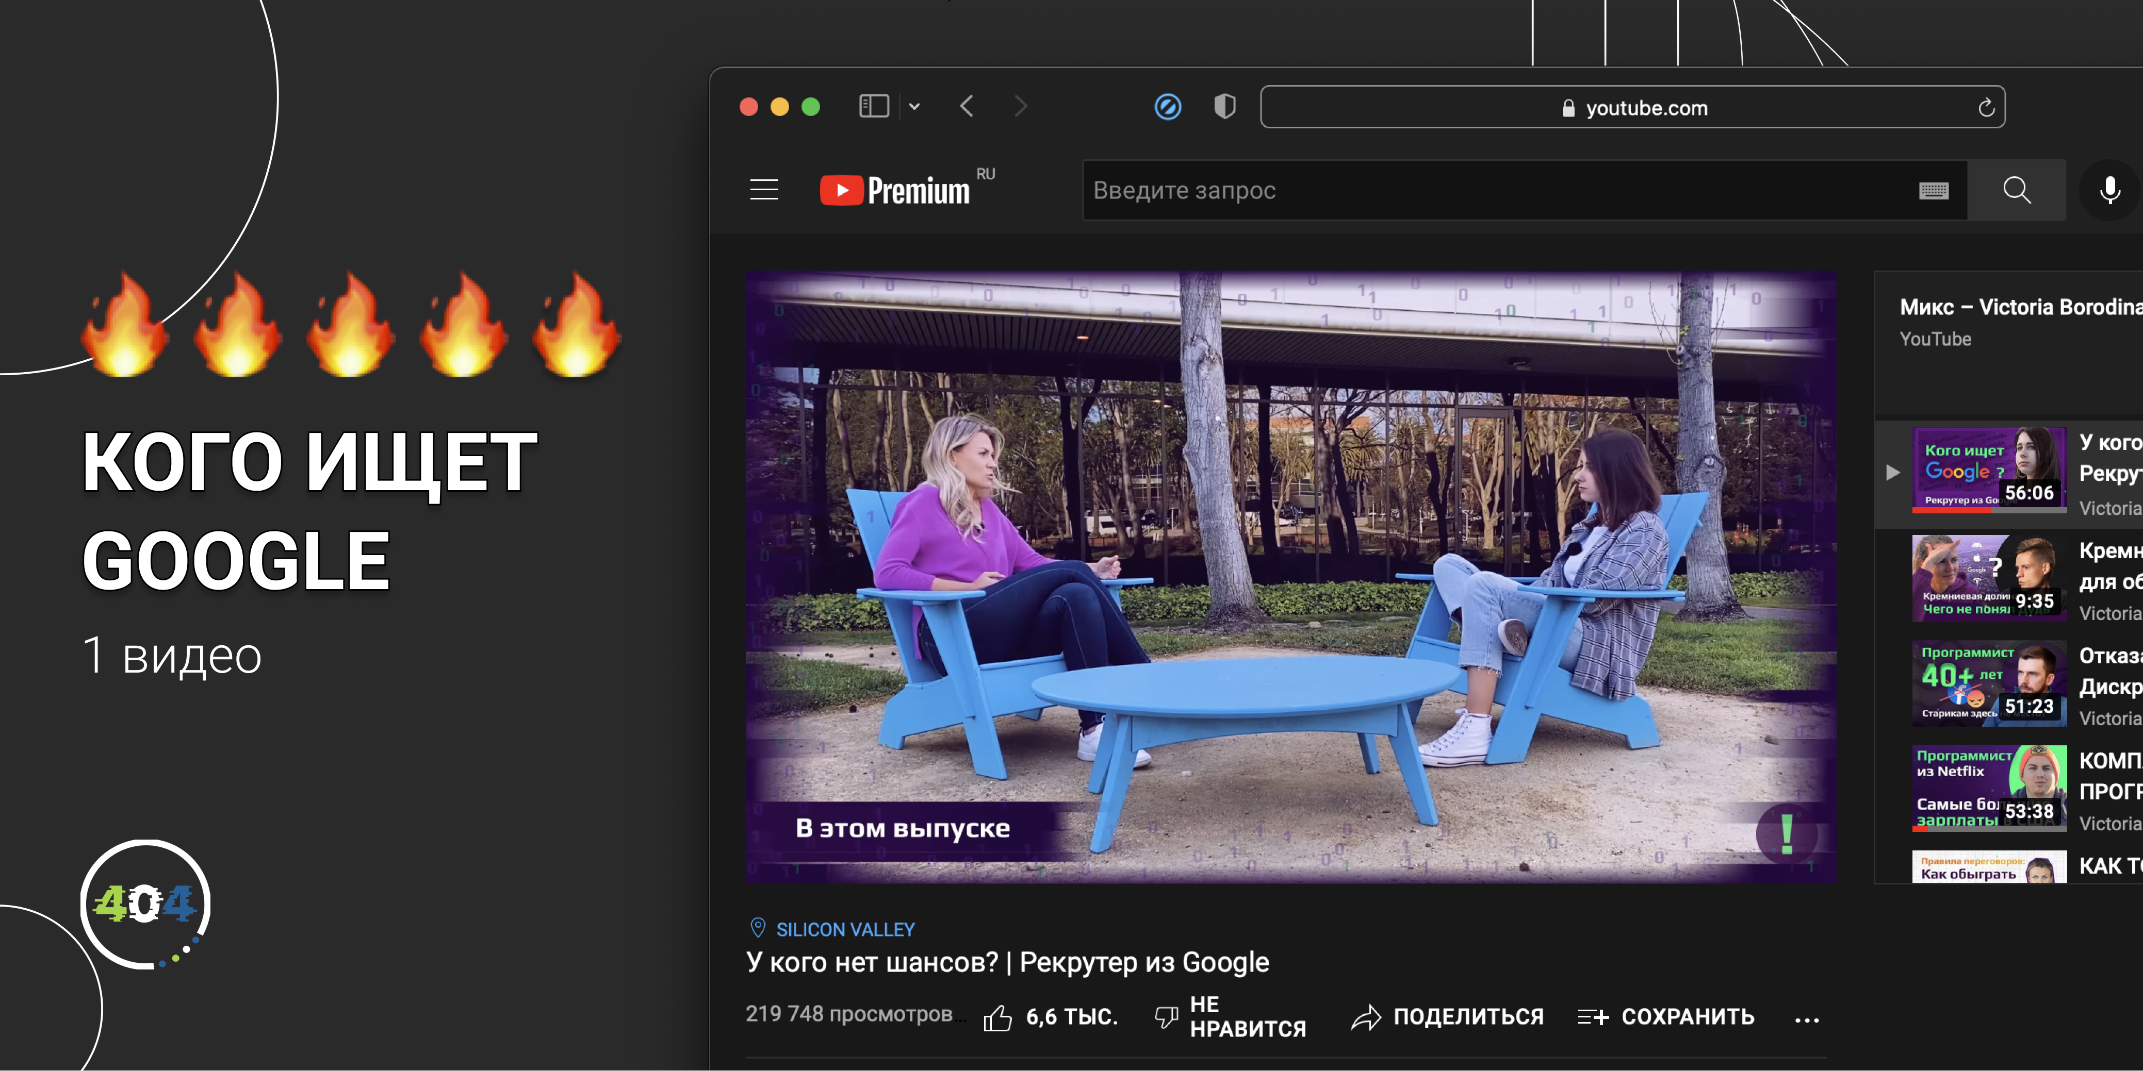Select the youtube.com address bar
Image resolution: width=2143 pixels, height=1071 pixels.
pos(1632,107)
